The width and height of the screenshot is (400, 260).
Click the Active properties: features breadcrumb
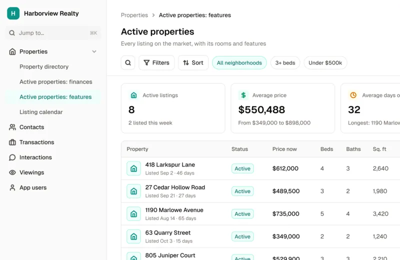click(195, 15)
